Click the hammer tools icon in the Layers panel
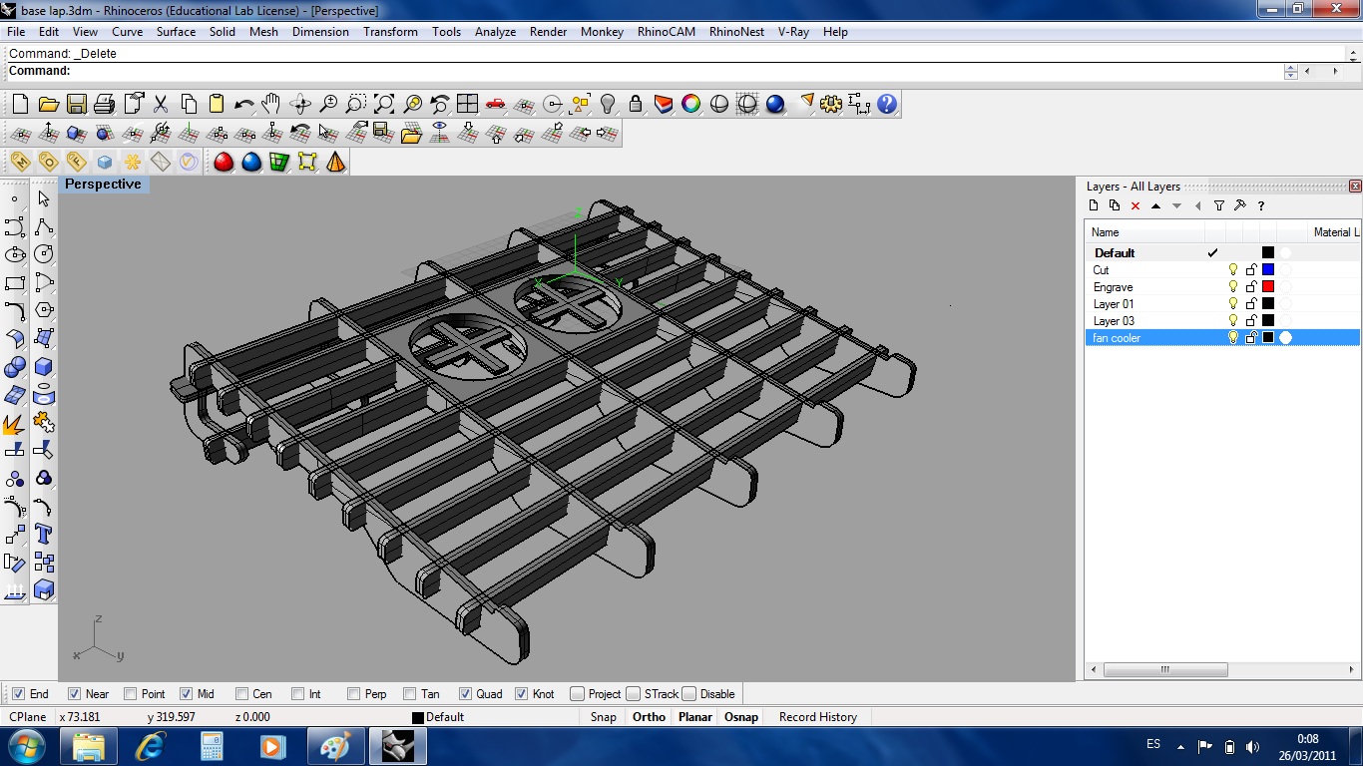Viewport: 1363px width, 766px height. coord(1240,205)
